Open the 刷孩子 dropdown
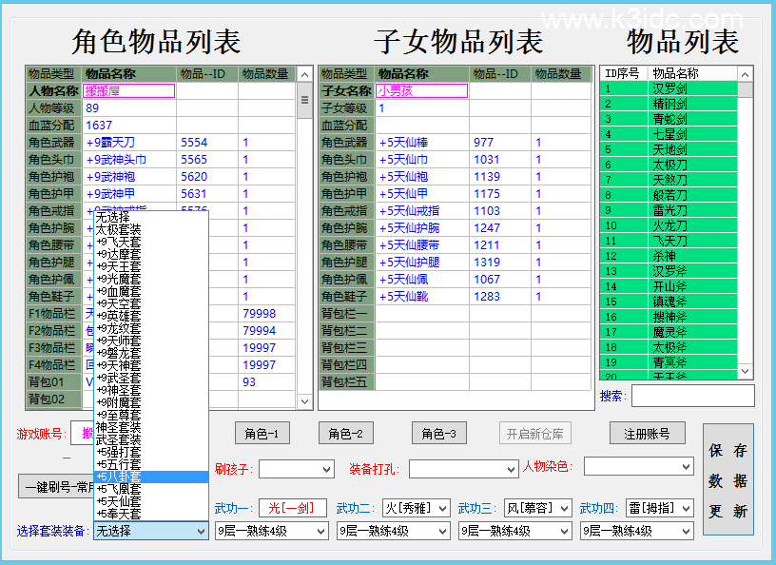Screen dimensions: 776x565 (x=297, y=469)
